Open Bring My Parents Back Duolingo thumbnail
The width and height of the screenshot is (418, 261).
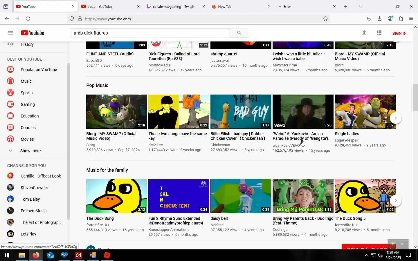coord(303,196)
